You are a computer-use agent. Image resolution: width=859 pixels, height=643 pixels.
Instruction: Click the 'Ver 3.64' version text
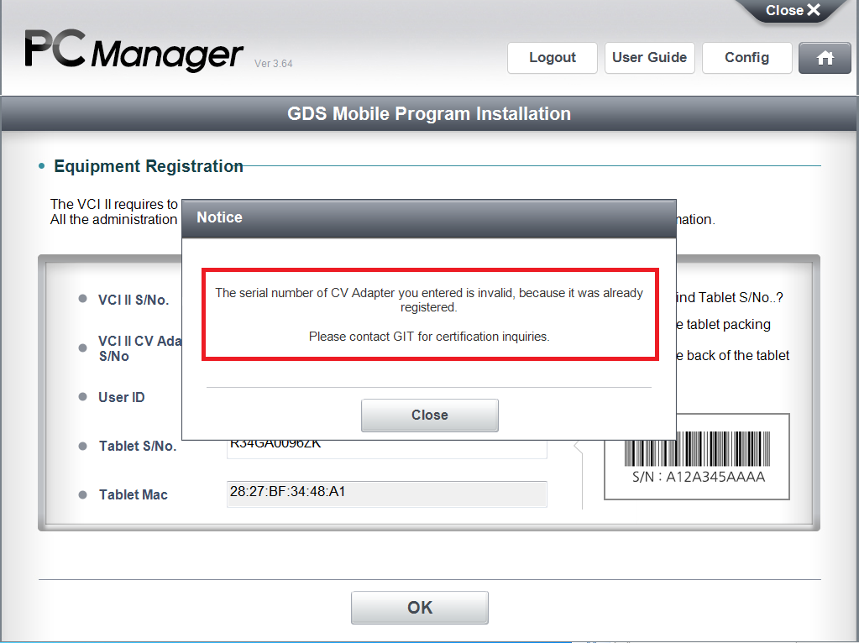274,64
